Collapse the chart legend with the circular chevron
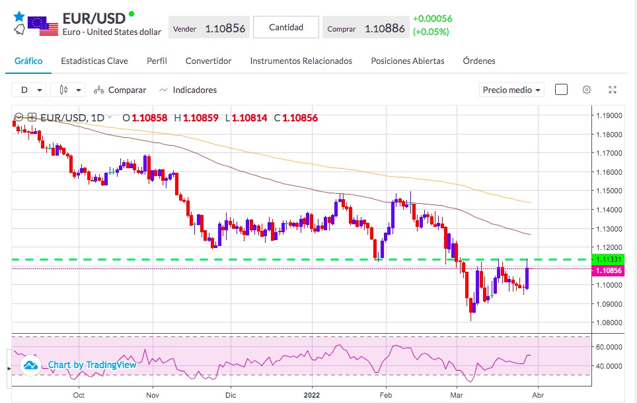 [x=19, y=117]
